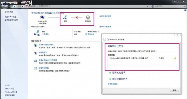Choose 關閉疑難排解員 in the diagnostics dialog

click(x=120, y=79)
